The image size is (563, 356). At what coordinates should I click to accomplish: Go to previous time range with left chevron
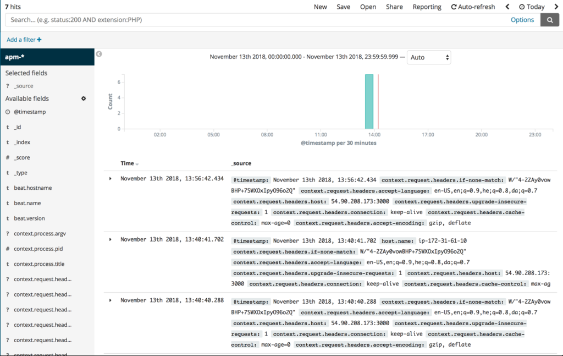[x=506, y=7]
